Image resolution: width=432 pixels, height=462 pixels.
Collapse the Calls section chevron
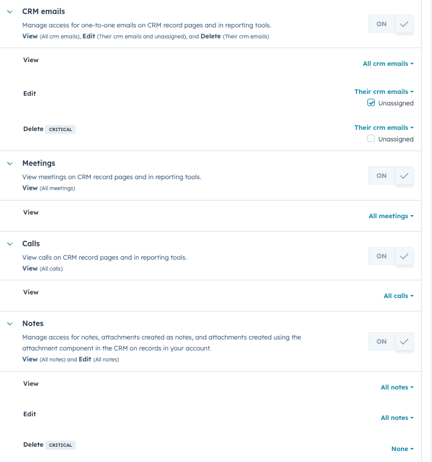click(10, 244)
